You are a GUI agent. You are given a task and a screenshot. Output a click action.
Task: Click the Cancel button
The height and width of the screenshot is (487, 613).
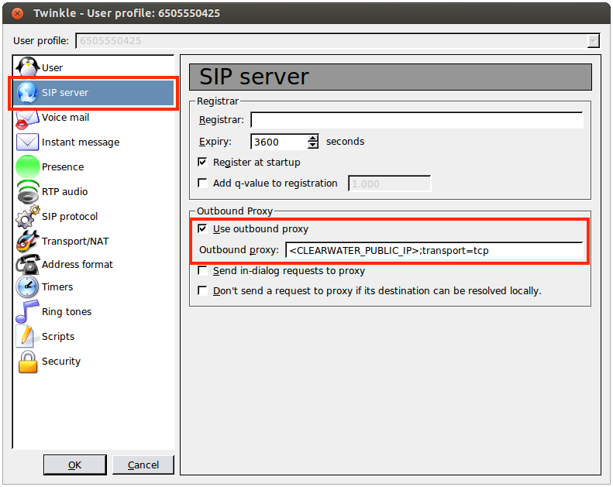[143, 465]
